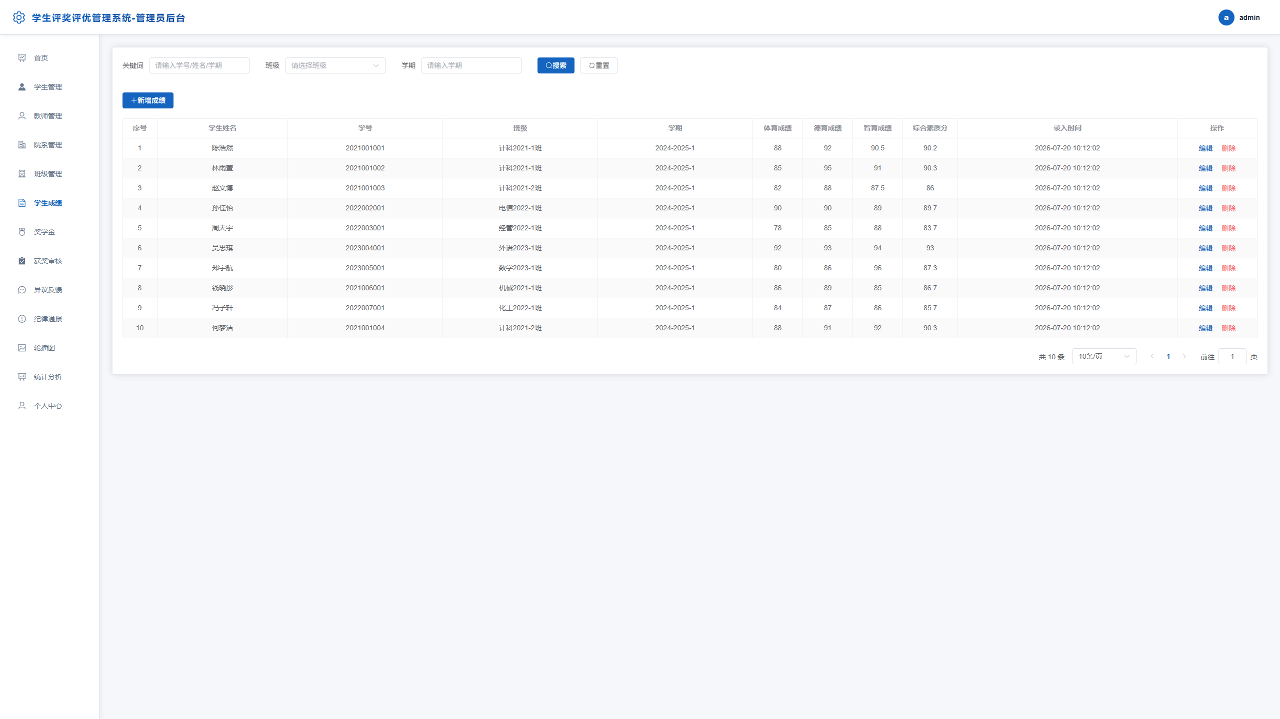Expand the 班级 select dropdown
Screen dimensions: 1280x719
tap(335, 65)
